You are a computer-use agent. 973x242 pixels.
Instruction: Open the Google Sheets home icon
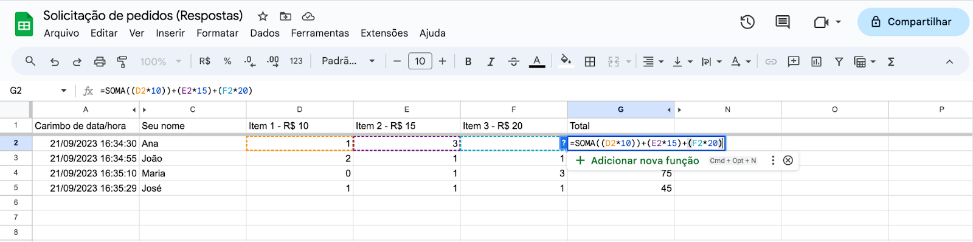tap(24, 24)
